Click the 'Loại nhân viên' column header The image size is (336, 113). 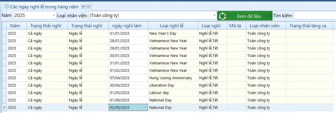pos(266,26)
